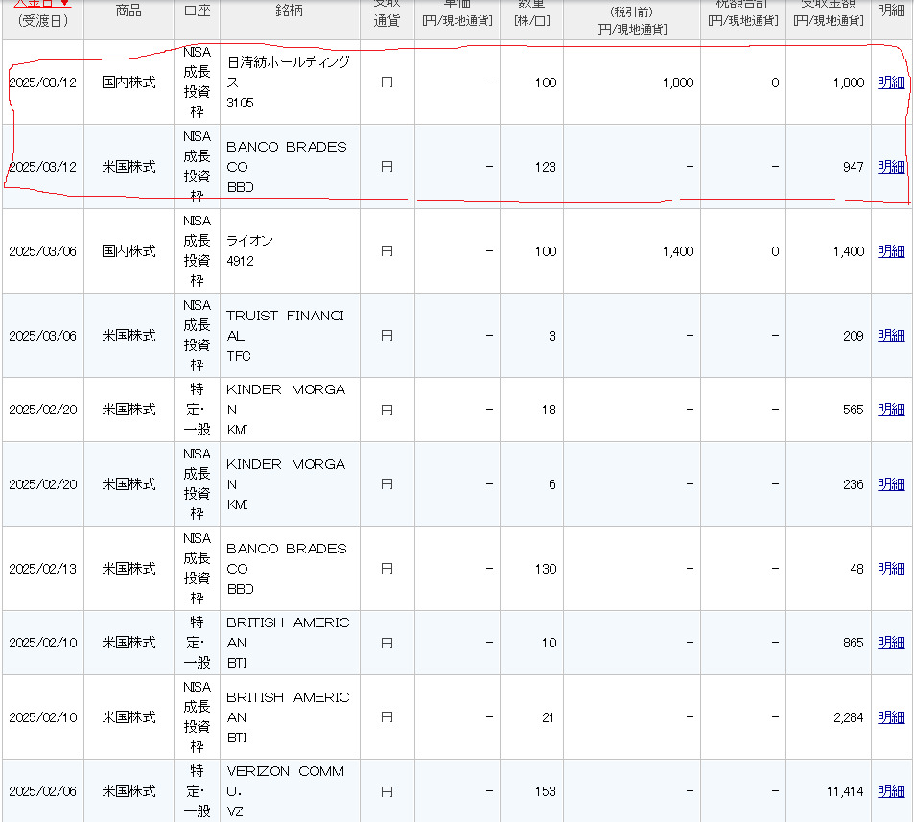Click 米国株式 cell in TRUIST row

point(129,336)
